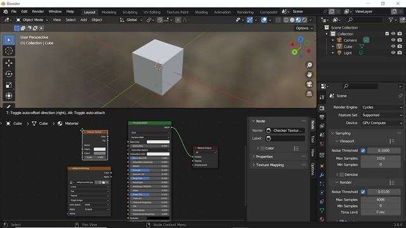Click the zoom magnifier icon in viewport
Viewport: 406px width, 228px height.
click(309, 65)
